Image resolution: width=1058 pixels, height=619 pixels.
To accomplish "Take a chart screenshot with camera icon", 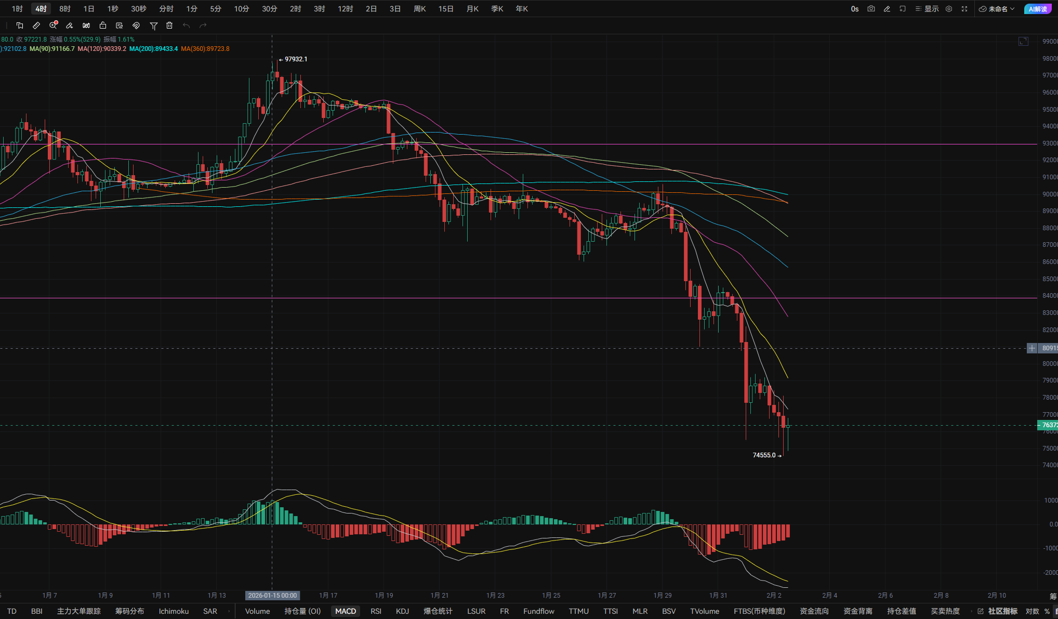I will 871,9.
